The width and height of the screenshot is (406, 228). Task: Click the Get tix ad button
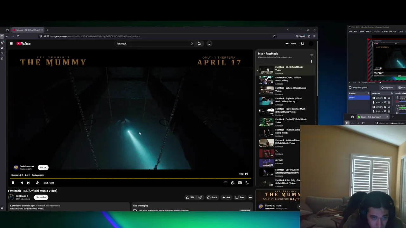[x=43, y=168]
